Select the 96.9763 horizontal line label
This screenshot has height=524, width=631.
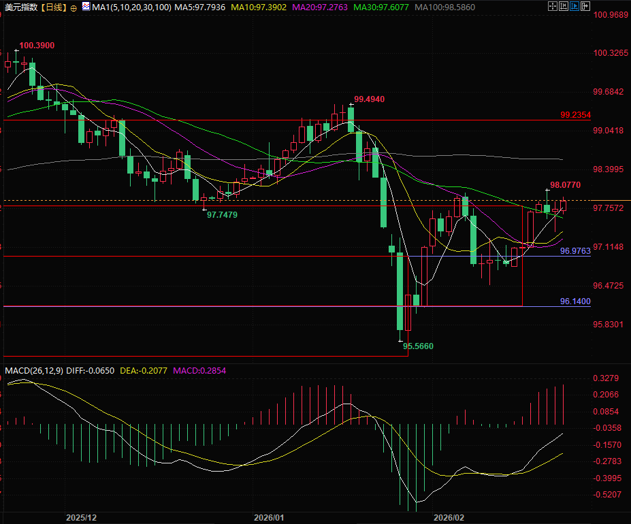click(x=575, y=251)
